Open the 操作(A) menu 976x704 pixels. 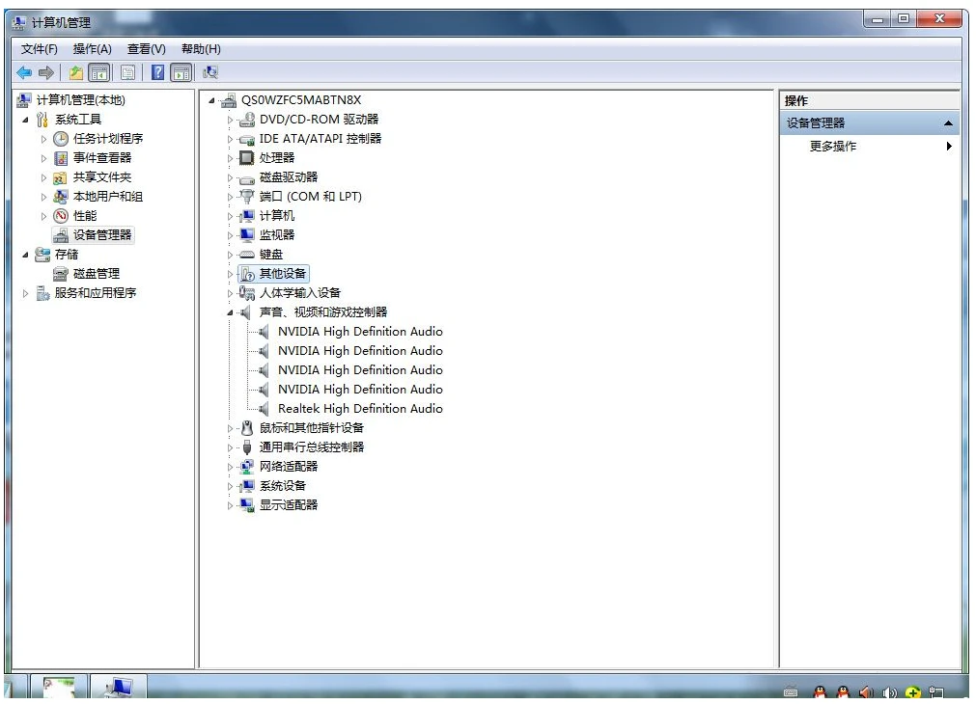92,49
